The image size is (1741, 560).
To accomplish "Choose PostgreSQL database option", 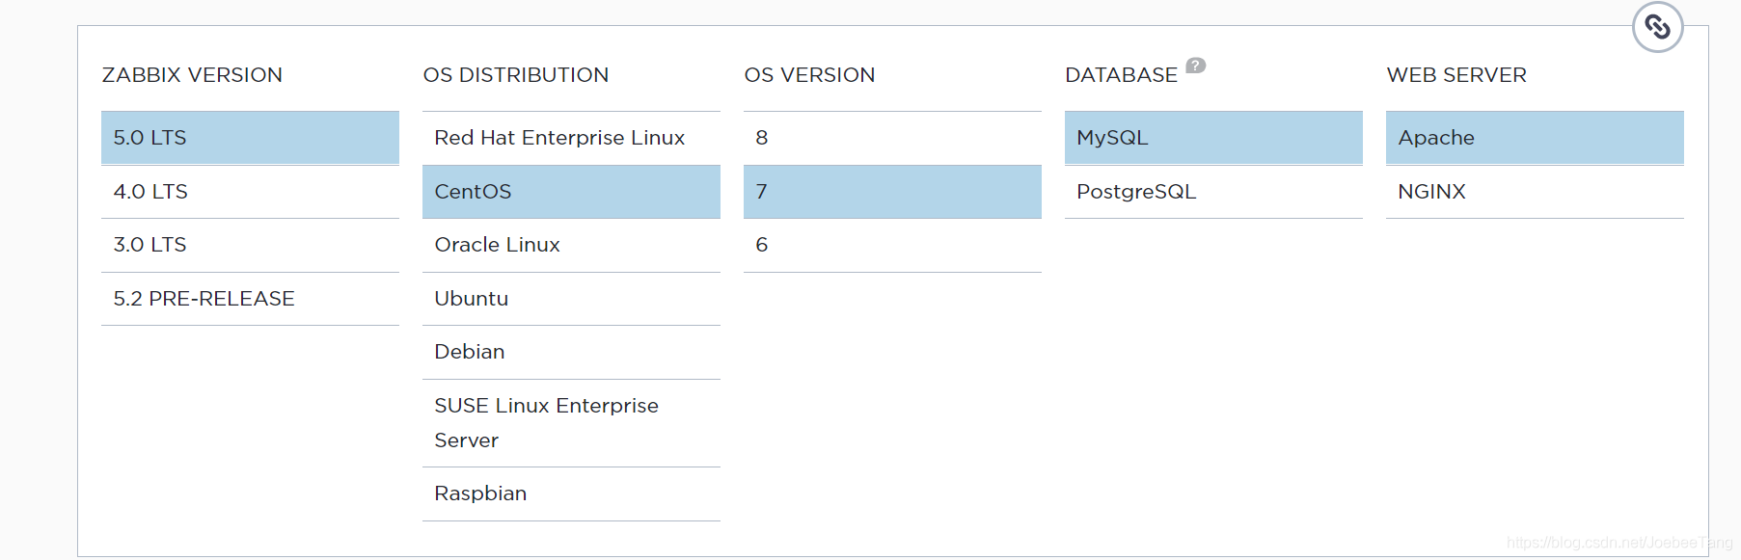I will point(1213,192).
